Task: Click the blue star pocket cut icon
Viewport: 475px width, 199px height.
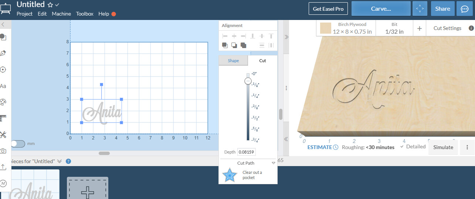Action: pyautogui.click(x=229, y=175)
